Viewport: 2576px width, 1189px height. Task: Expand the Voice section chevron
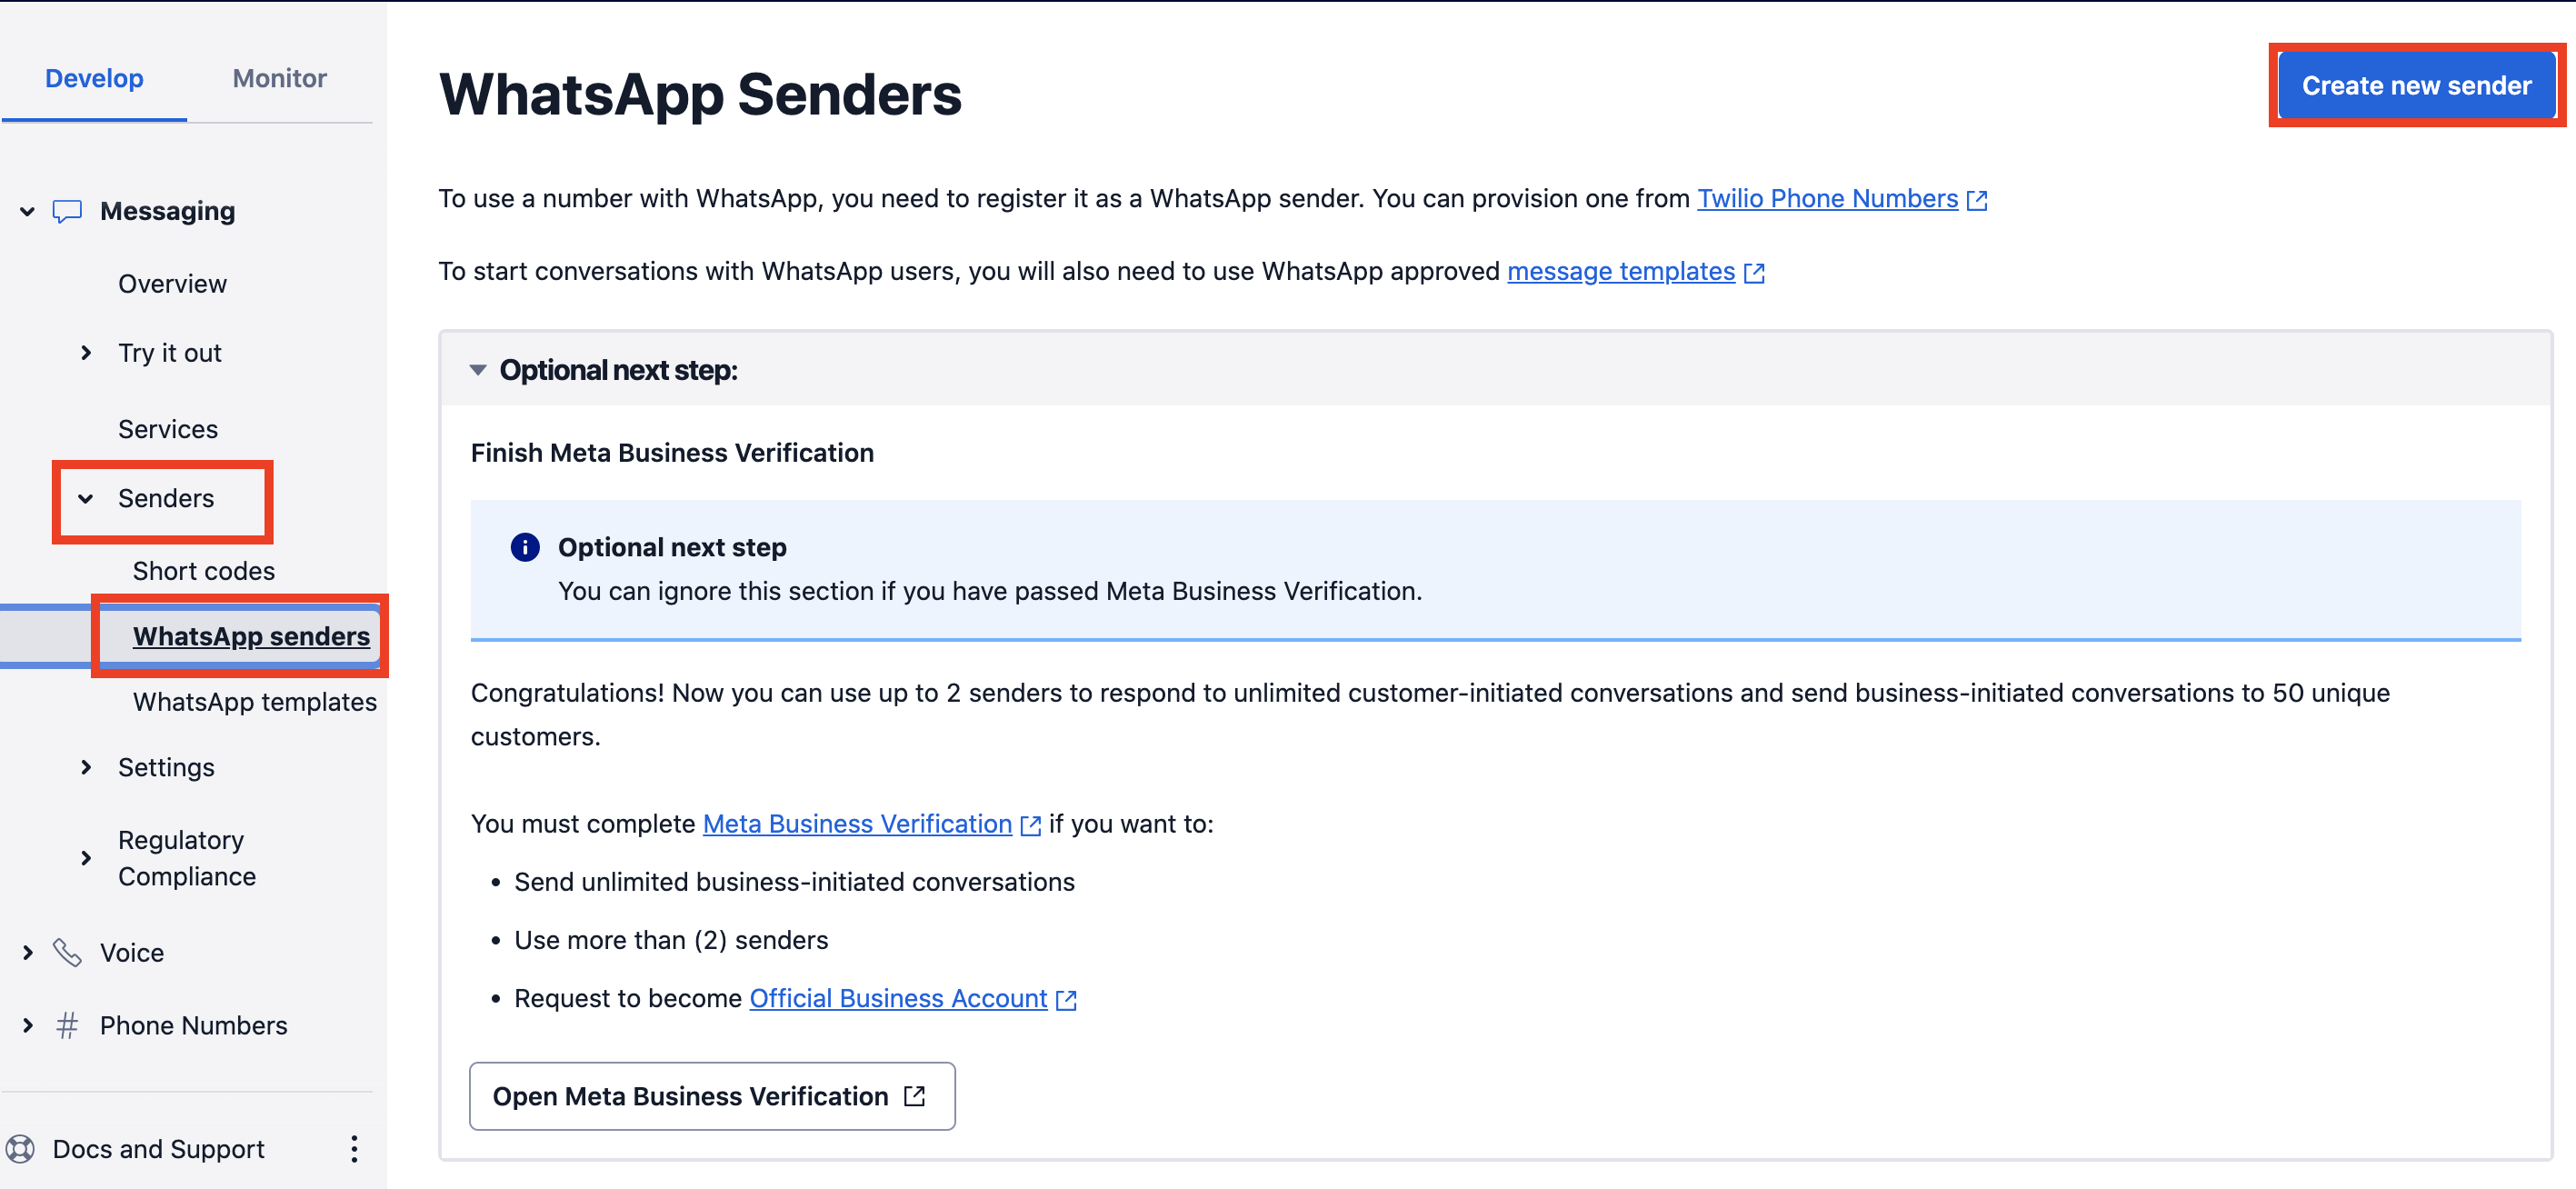click(28, 952)
